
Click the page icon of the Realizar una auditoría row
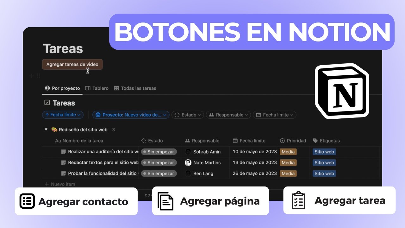pos(64,152)
